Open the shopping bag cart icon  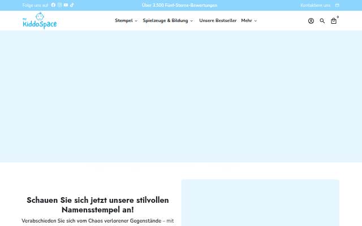(x=334, y=21)
